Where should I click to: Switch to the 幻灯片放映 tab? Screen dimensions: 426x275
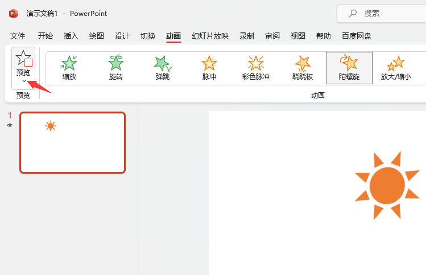click(210, 36)
